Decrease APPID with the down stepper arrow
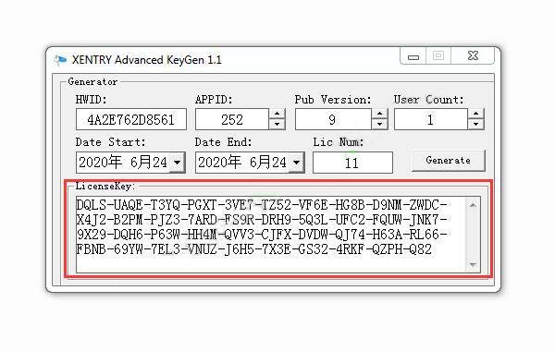The width and height of the screenshot is (555, 351). coord(277,125)
